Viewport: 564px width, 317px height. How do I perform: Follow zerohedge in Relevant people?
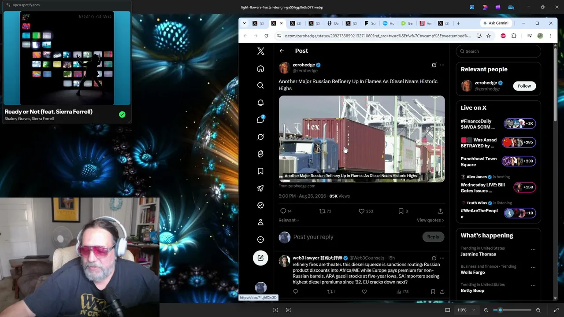(x=524, y=86)
